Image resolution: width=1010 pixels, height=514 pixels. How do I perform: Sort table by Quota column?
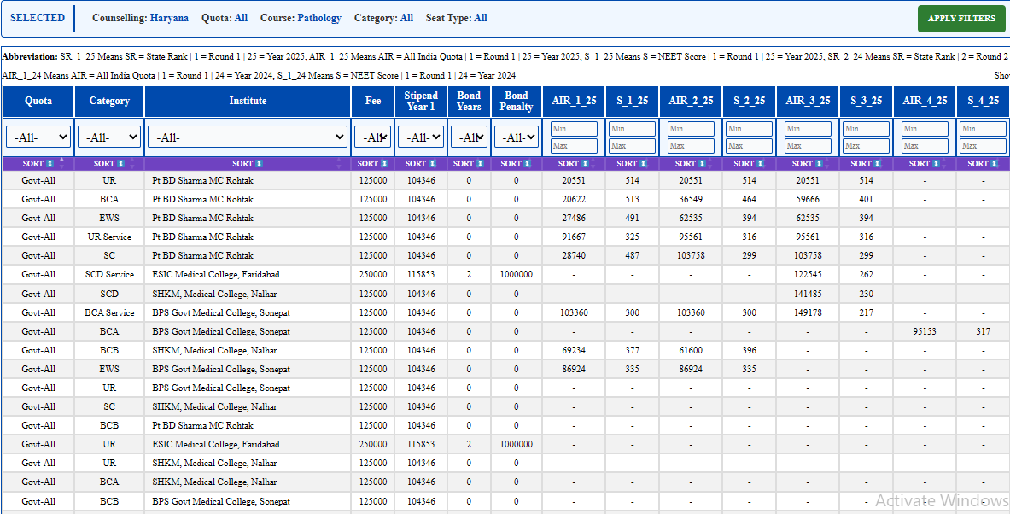coord(38,164)
